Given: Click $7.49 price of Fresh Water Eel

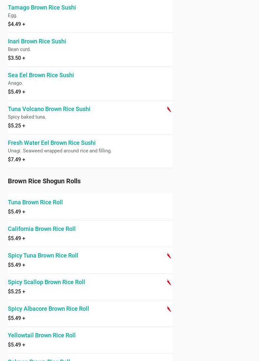Looking at the screenshot, I should coord(16,159).
